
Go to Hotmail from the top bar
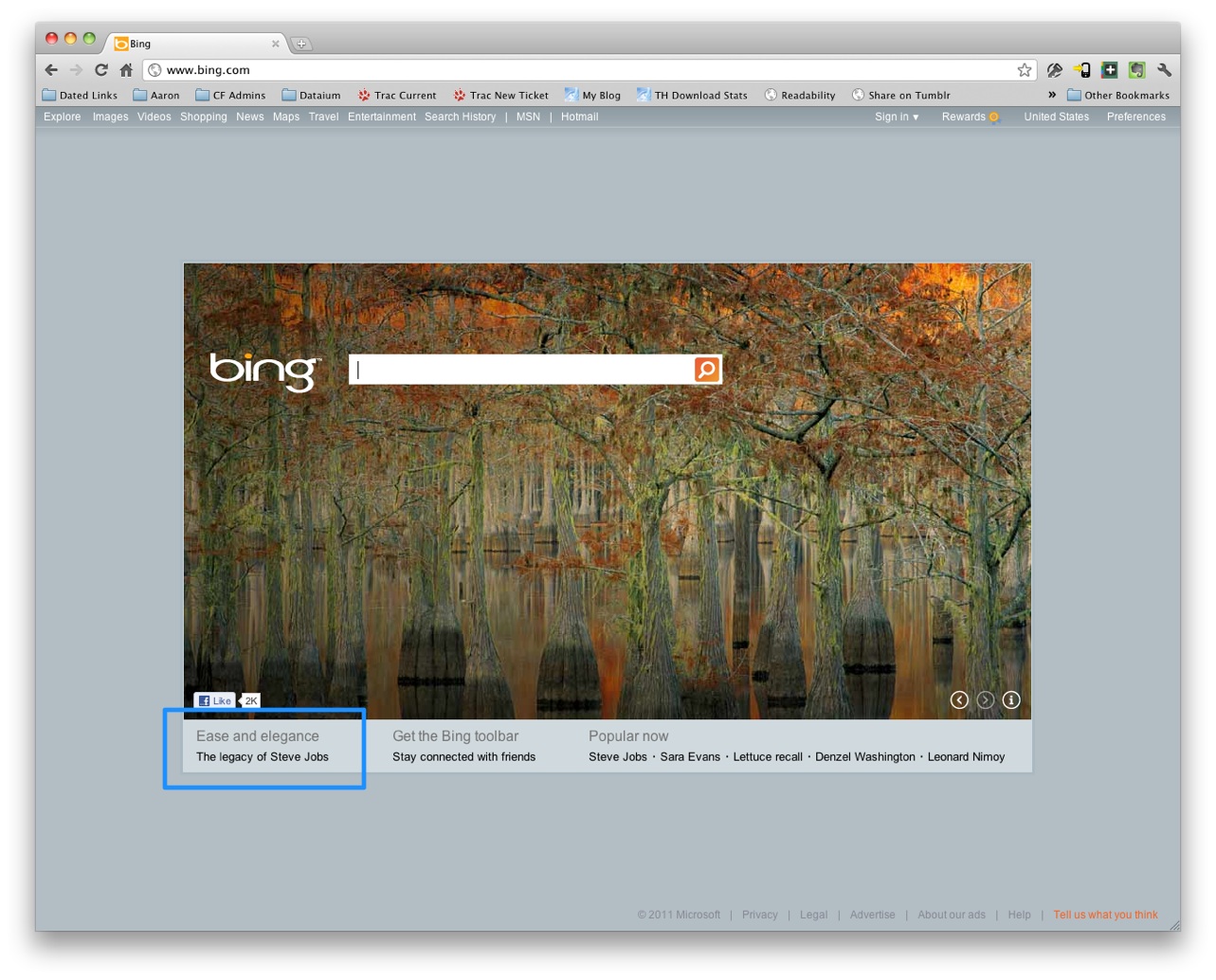pos(579,117)
